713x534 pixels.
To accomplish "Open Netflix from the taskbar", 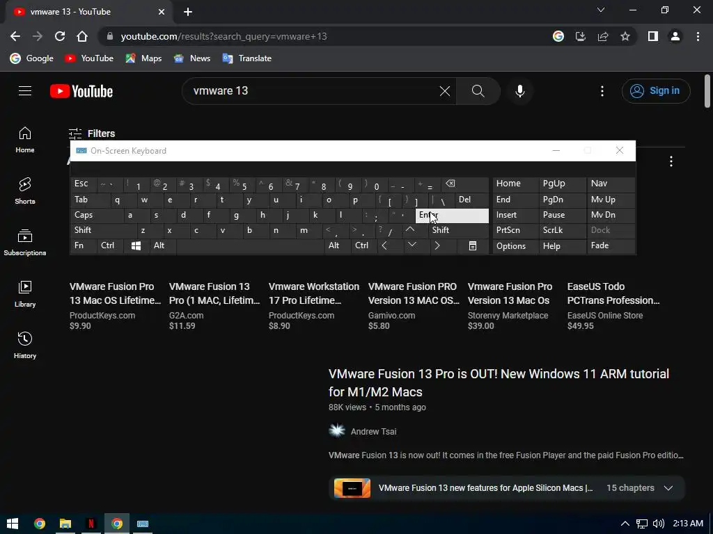I will (91, 524).
